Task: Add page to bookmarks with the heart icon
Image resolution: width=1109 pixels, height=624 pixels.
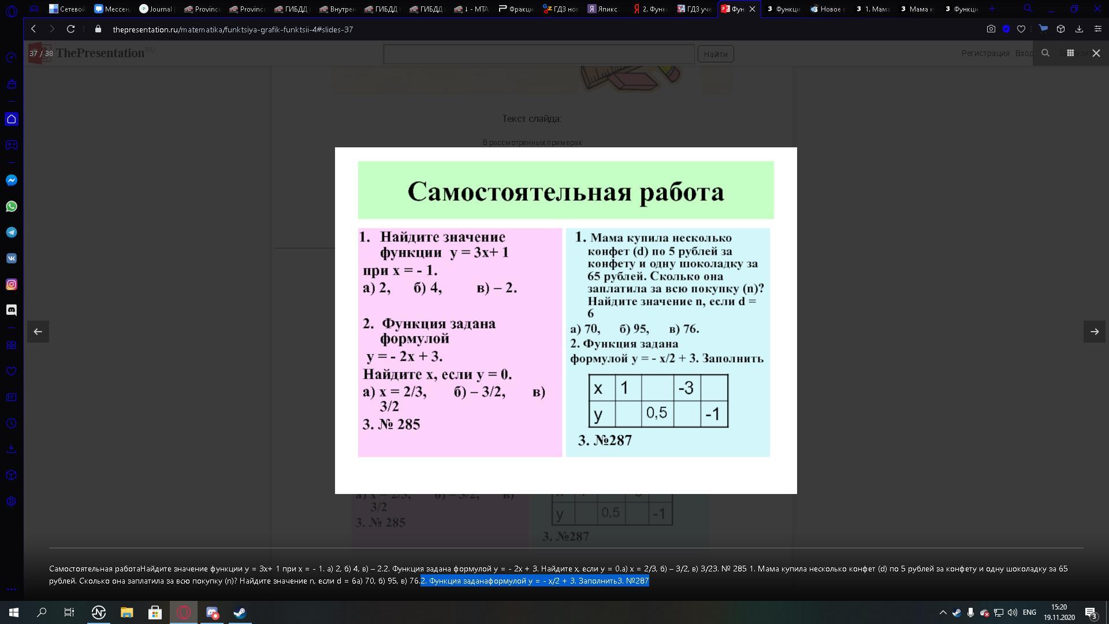Action: (1021, 29)
